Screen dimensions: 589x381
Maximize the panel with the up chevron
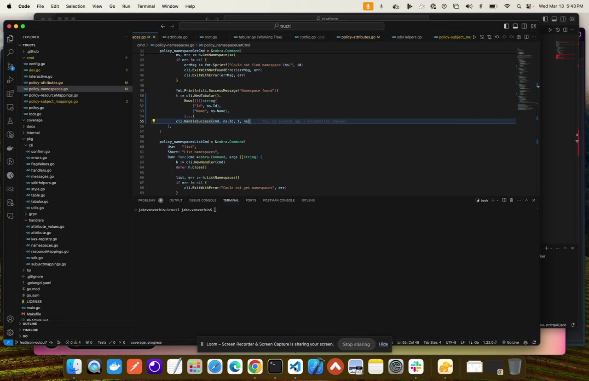coord(526,200)
